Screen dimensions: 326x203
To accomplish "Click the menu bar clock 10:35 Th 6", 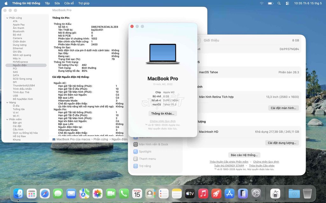I will [308, 3].
